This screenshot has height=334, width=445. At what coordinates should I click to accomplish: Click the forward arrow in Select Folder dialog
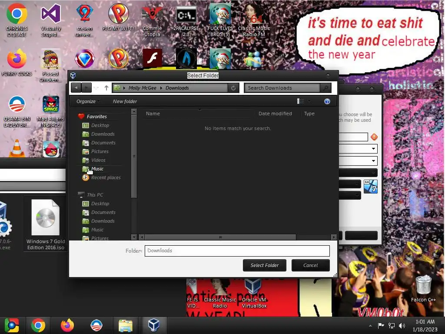(86, 88)
